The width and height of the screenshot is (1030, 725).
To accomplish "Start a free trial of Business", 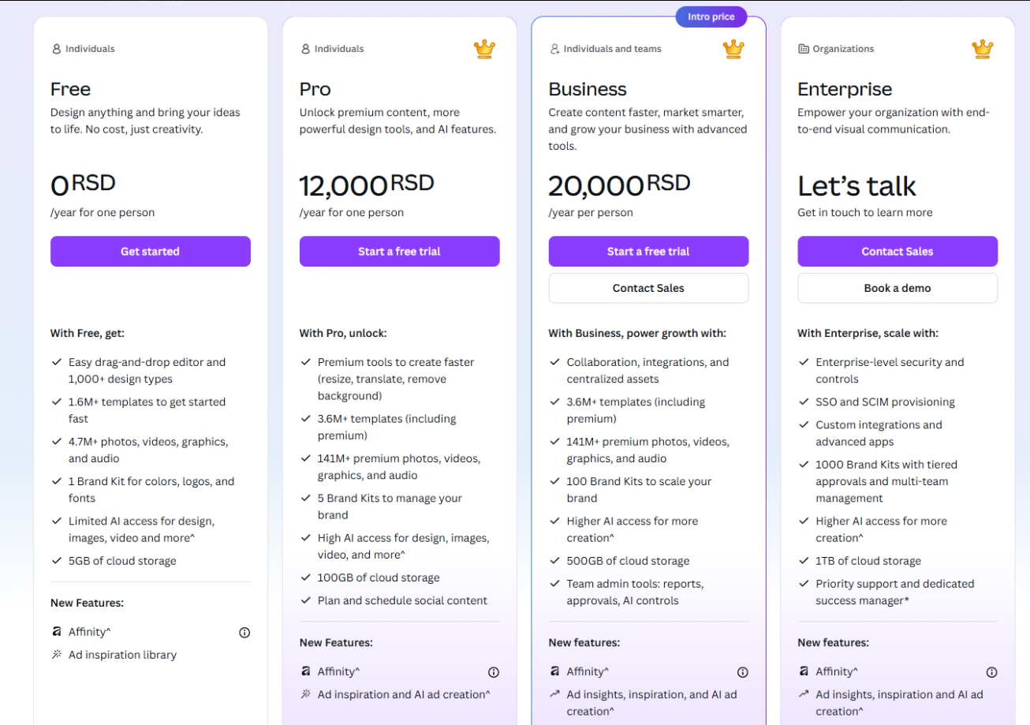I will coord(648,252).
